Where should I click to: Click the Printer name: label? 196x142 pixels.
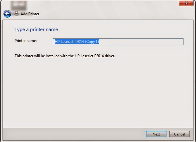pos(26,41)
